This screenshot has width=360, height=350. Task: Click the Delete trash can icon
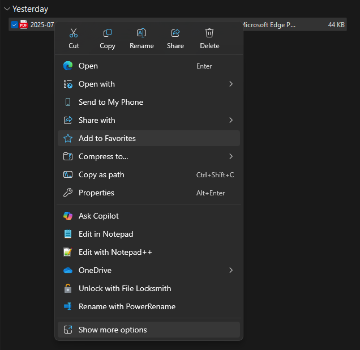click(209, 33)
